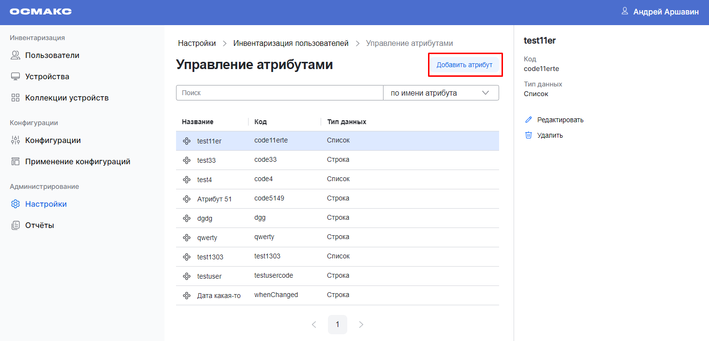The image size is (709, 341).
Task: Click the trash icon next to Удалить
Action: tap(529, 135)
